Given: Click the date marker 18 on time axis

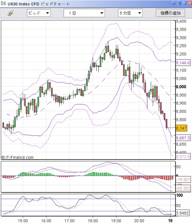Looking at the screenshot, I should tap(171, 221).
